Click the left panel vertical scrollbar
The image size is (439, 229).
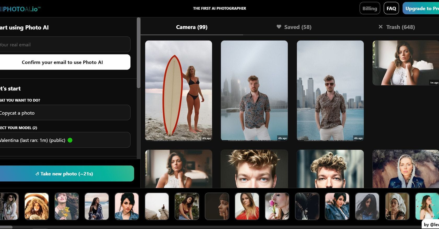coord(138,53)
